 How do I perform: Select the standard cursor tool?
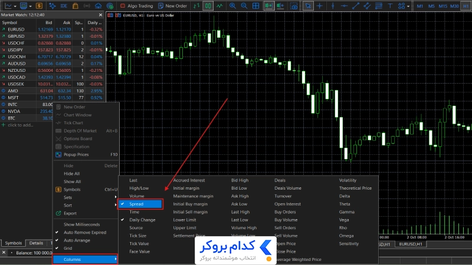click(x=308, y=6)
